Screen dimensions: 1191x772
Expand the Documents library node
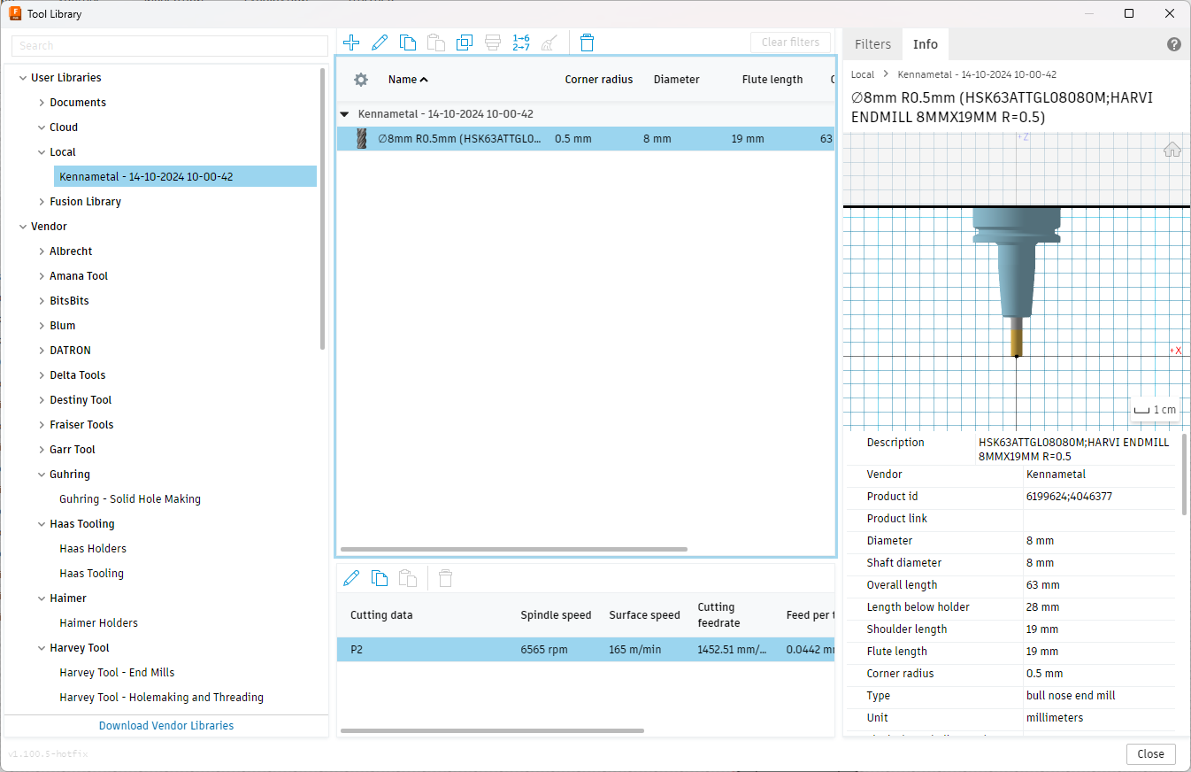[42, 103]
